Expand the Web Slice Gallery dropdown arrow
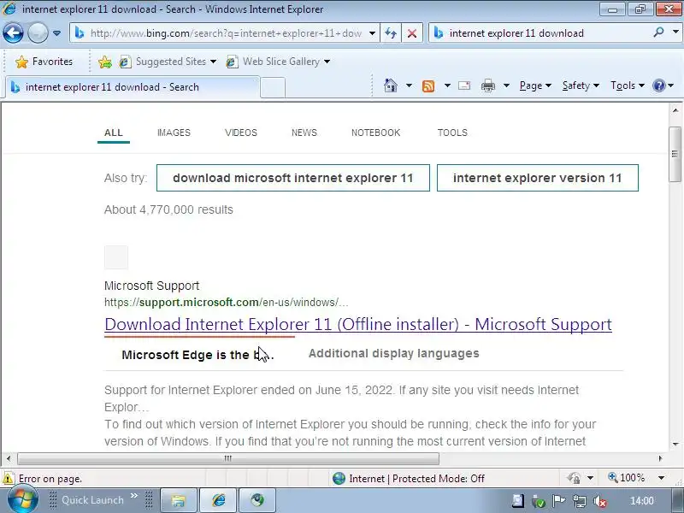 (327, 62)
